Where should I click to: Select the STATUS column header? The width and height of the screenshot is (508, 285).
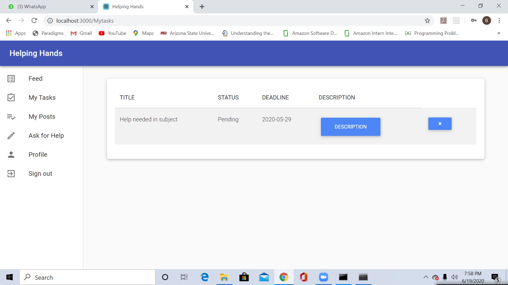(x=228, y=98)
